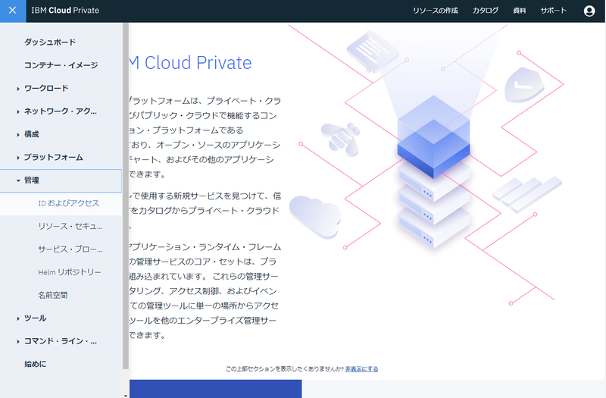
Task: Expand the ネットワーク・アク... section arrow
Action: (18, 111)
